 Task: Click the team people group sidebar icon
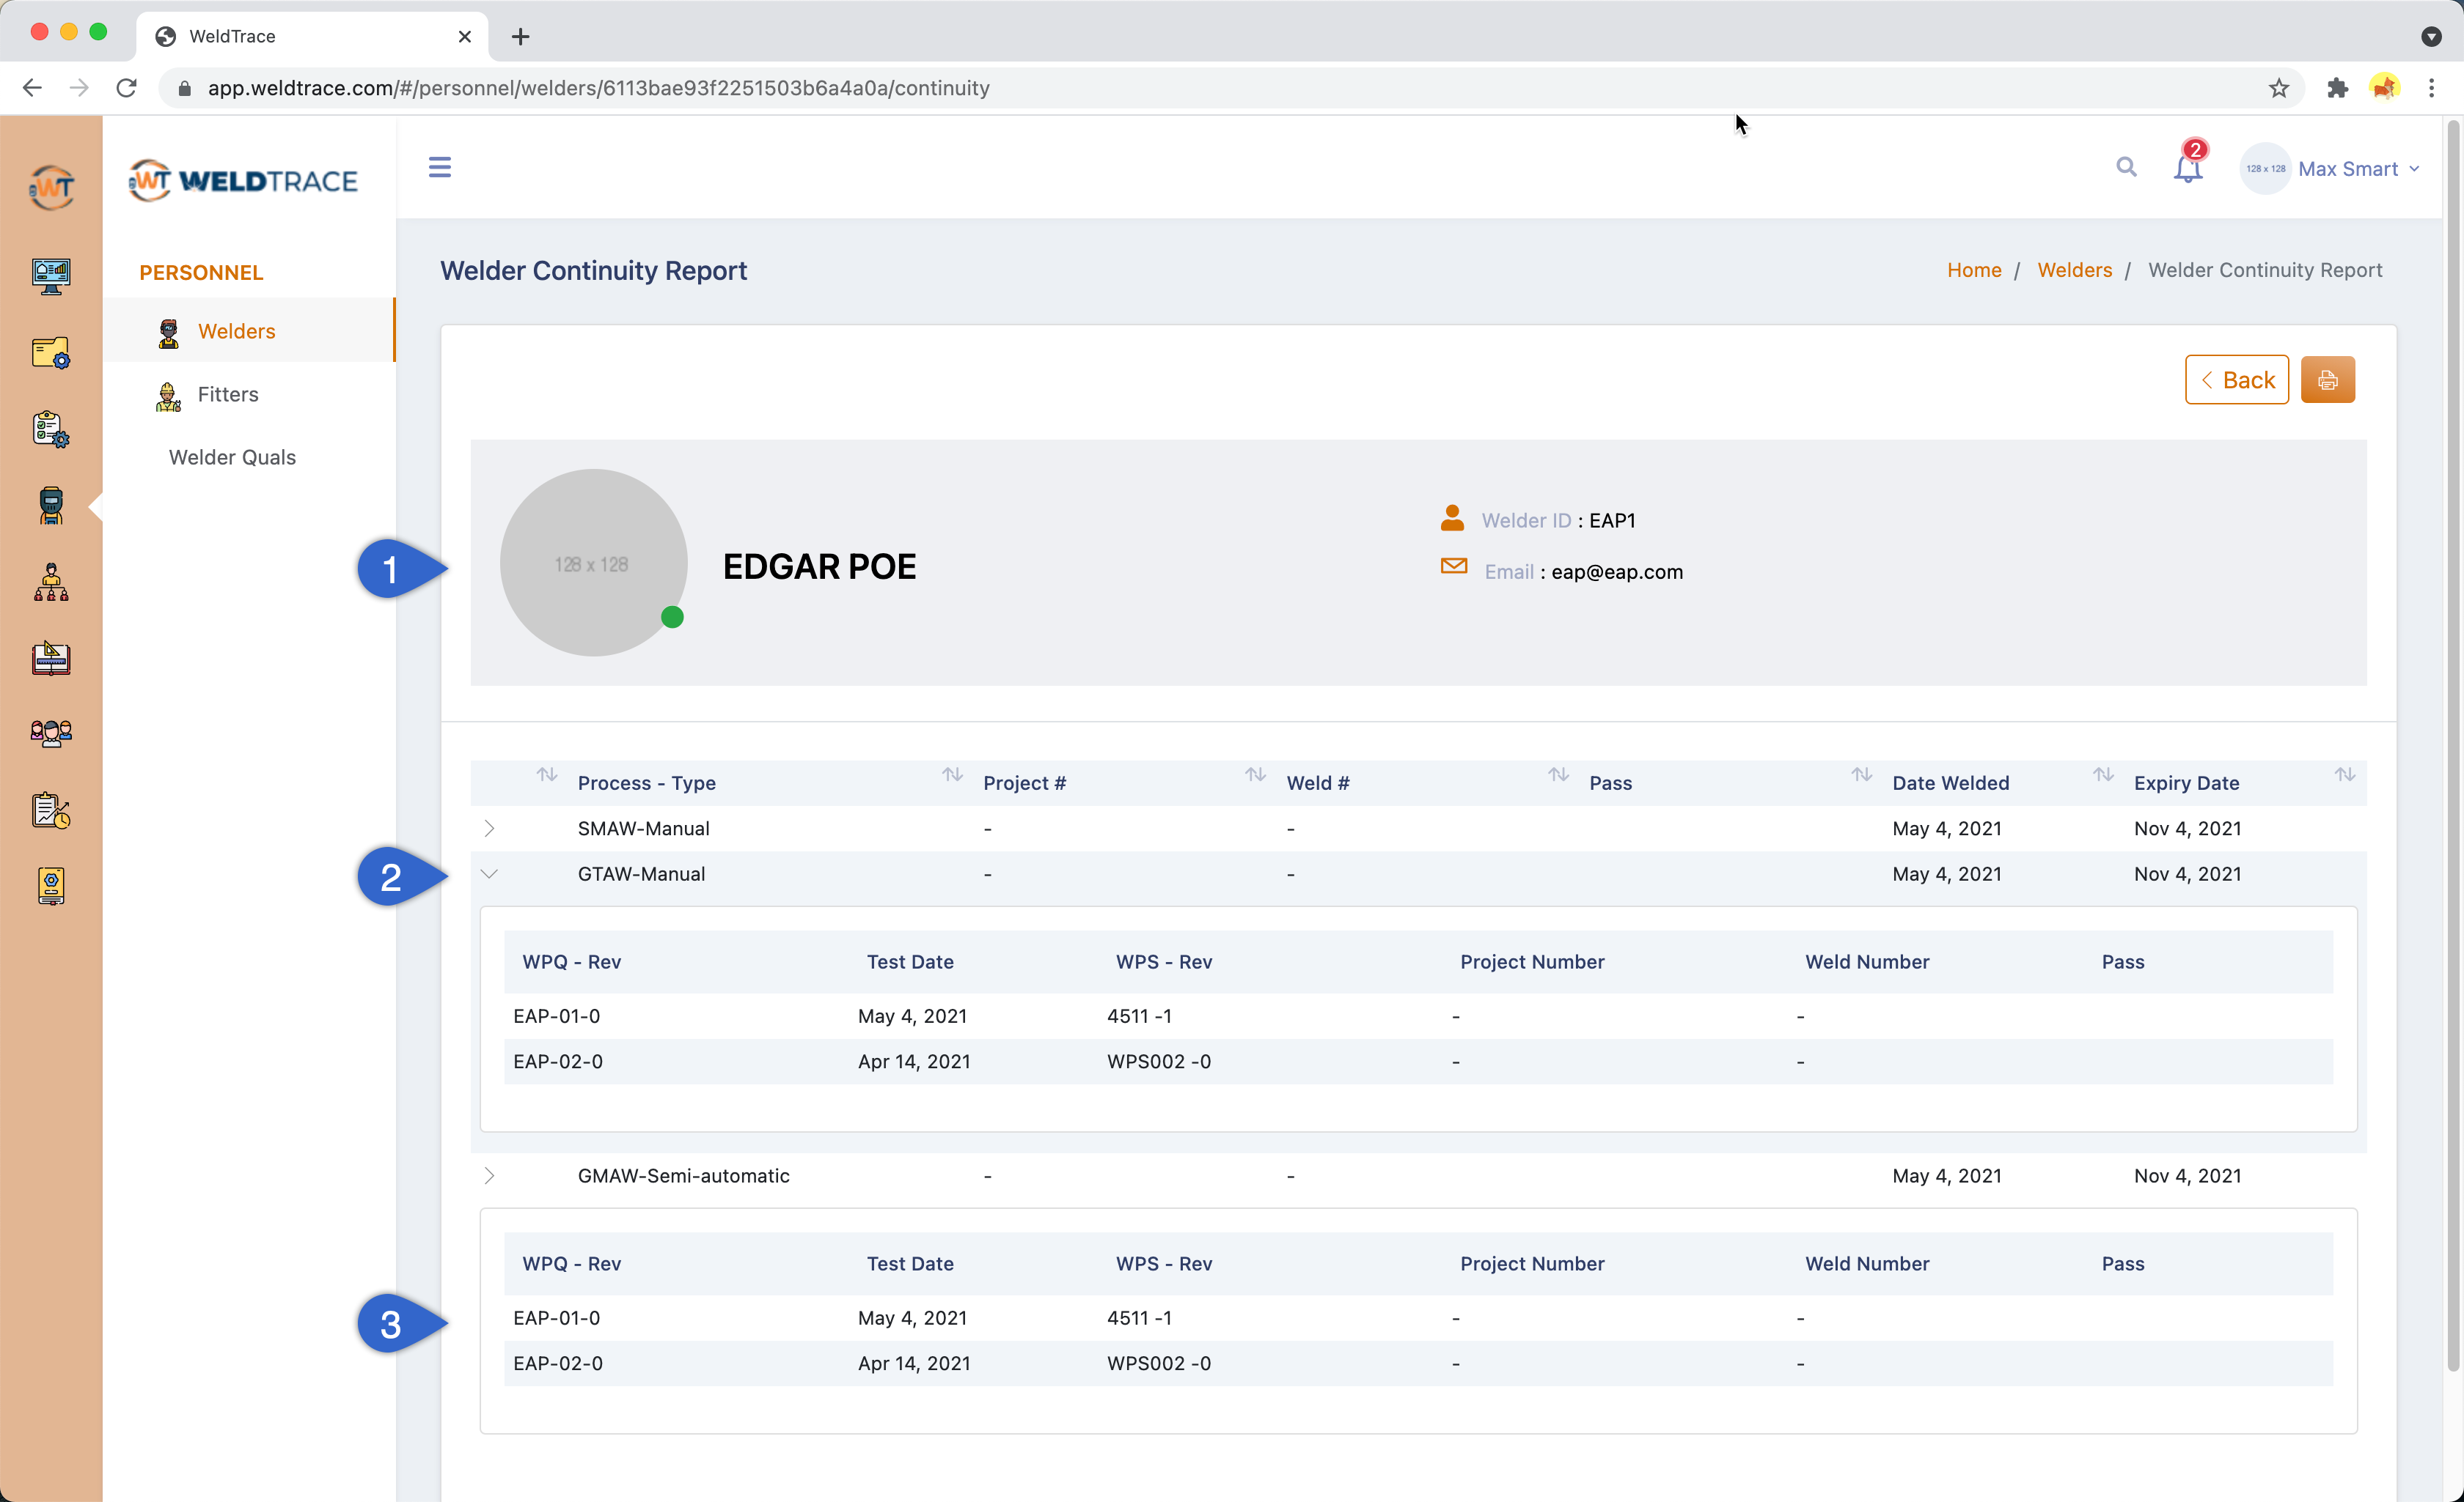pos(51,733)
